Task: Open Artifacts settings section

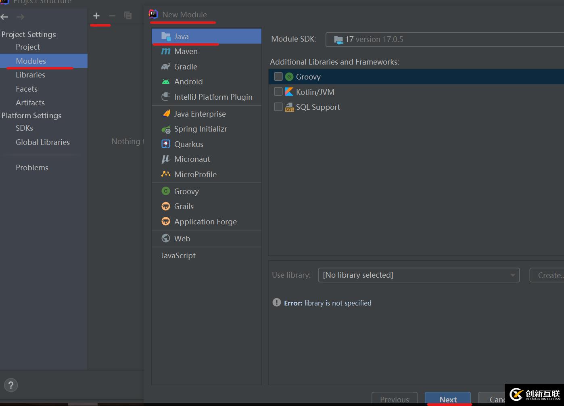Action: (30, 103)
